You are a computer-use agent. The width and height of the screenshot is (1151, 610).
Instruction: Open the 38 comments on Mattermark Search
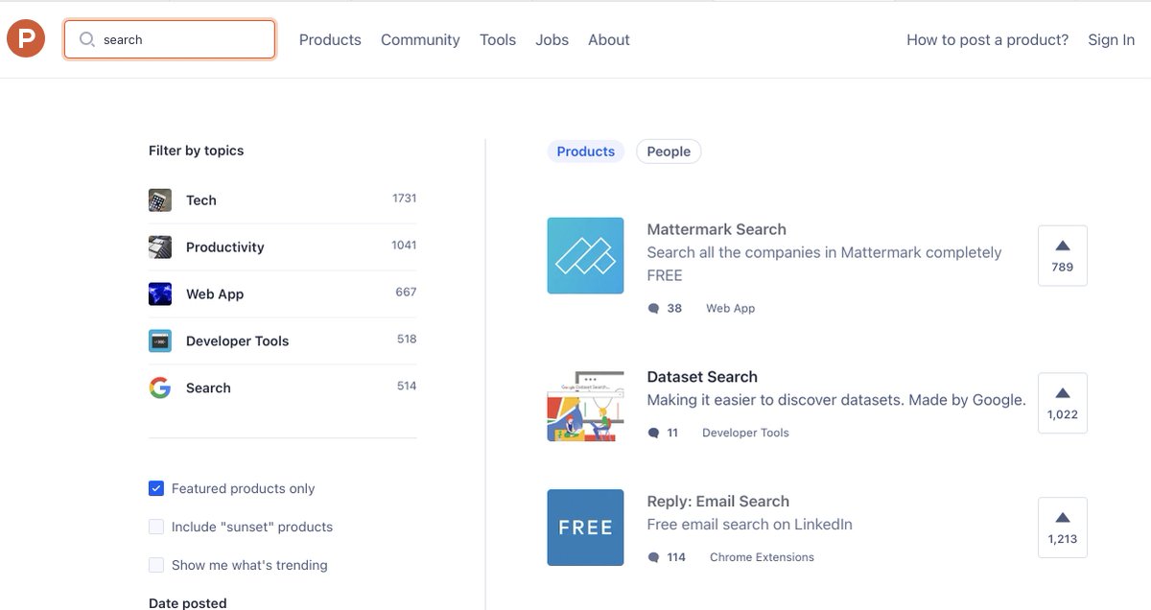[x=665, y=308]
